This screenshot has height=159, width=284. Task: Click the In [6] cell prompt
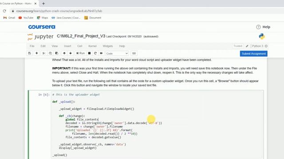pyautogui.click(x=43, y=95)
